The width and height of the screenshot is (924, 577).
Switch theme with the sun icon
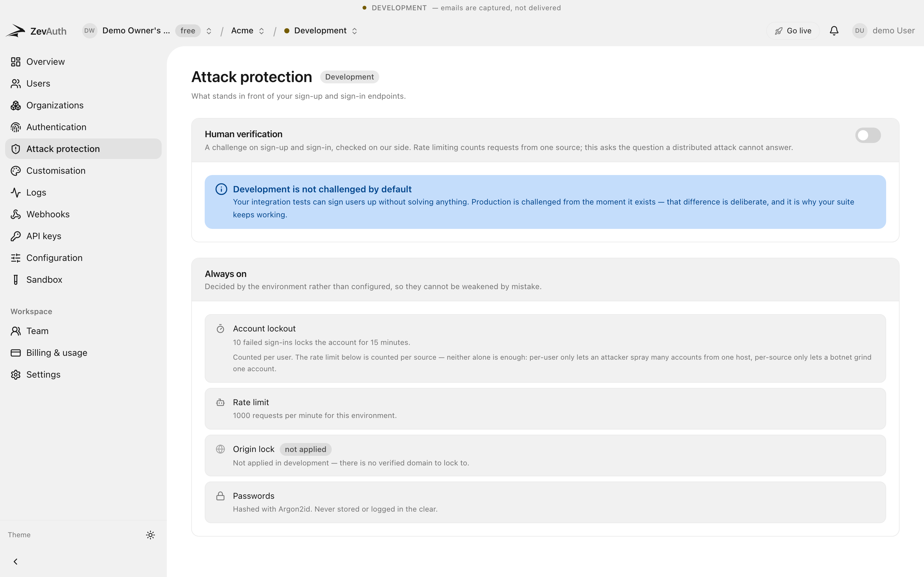coord(150,535)
